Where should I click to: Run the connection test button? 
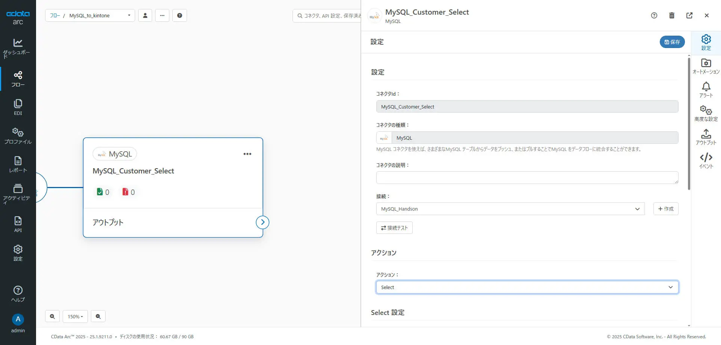coord(394,228)
